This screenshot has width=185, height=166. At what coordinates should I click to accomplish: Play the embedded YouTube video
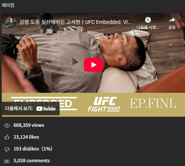[x=94, y=65]
